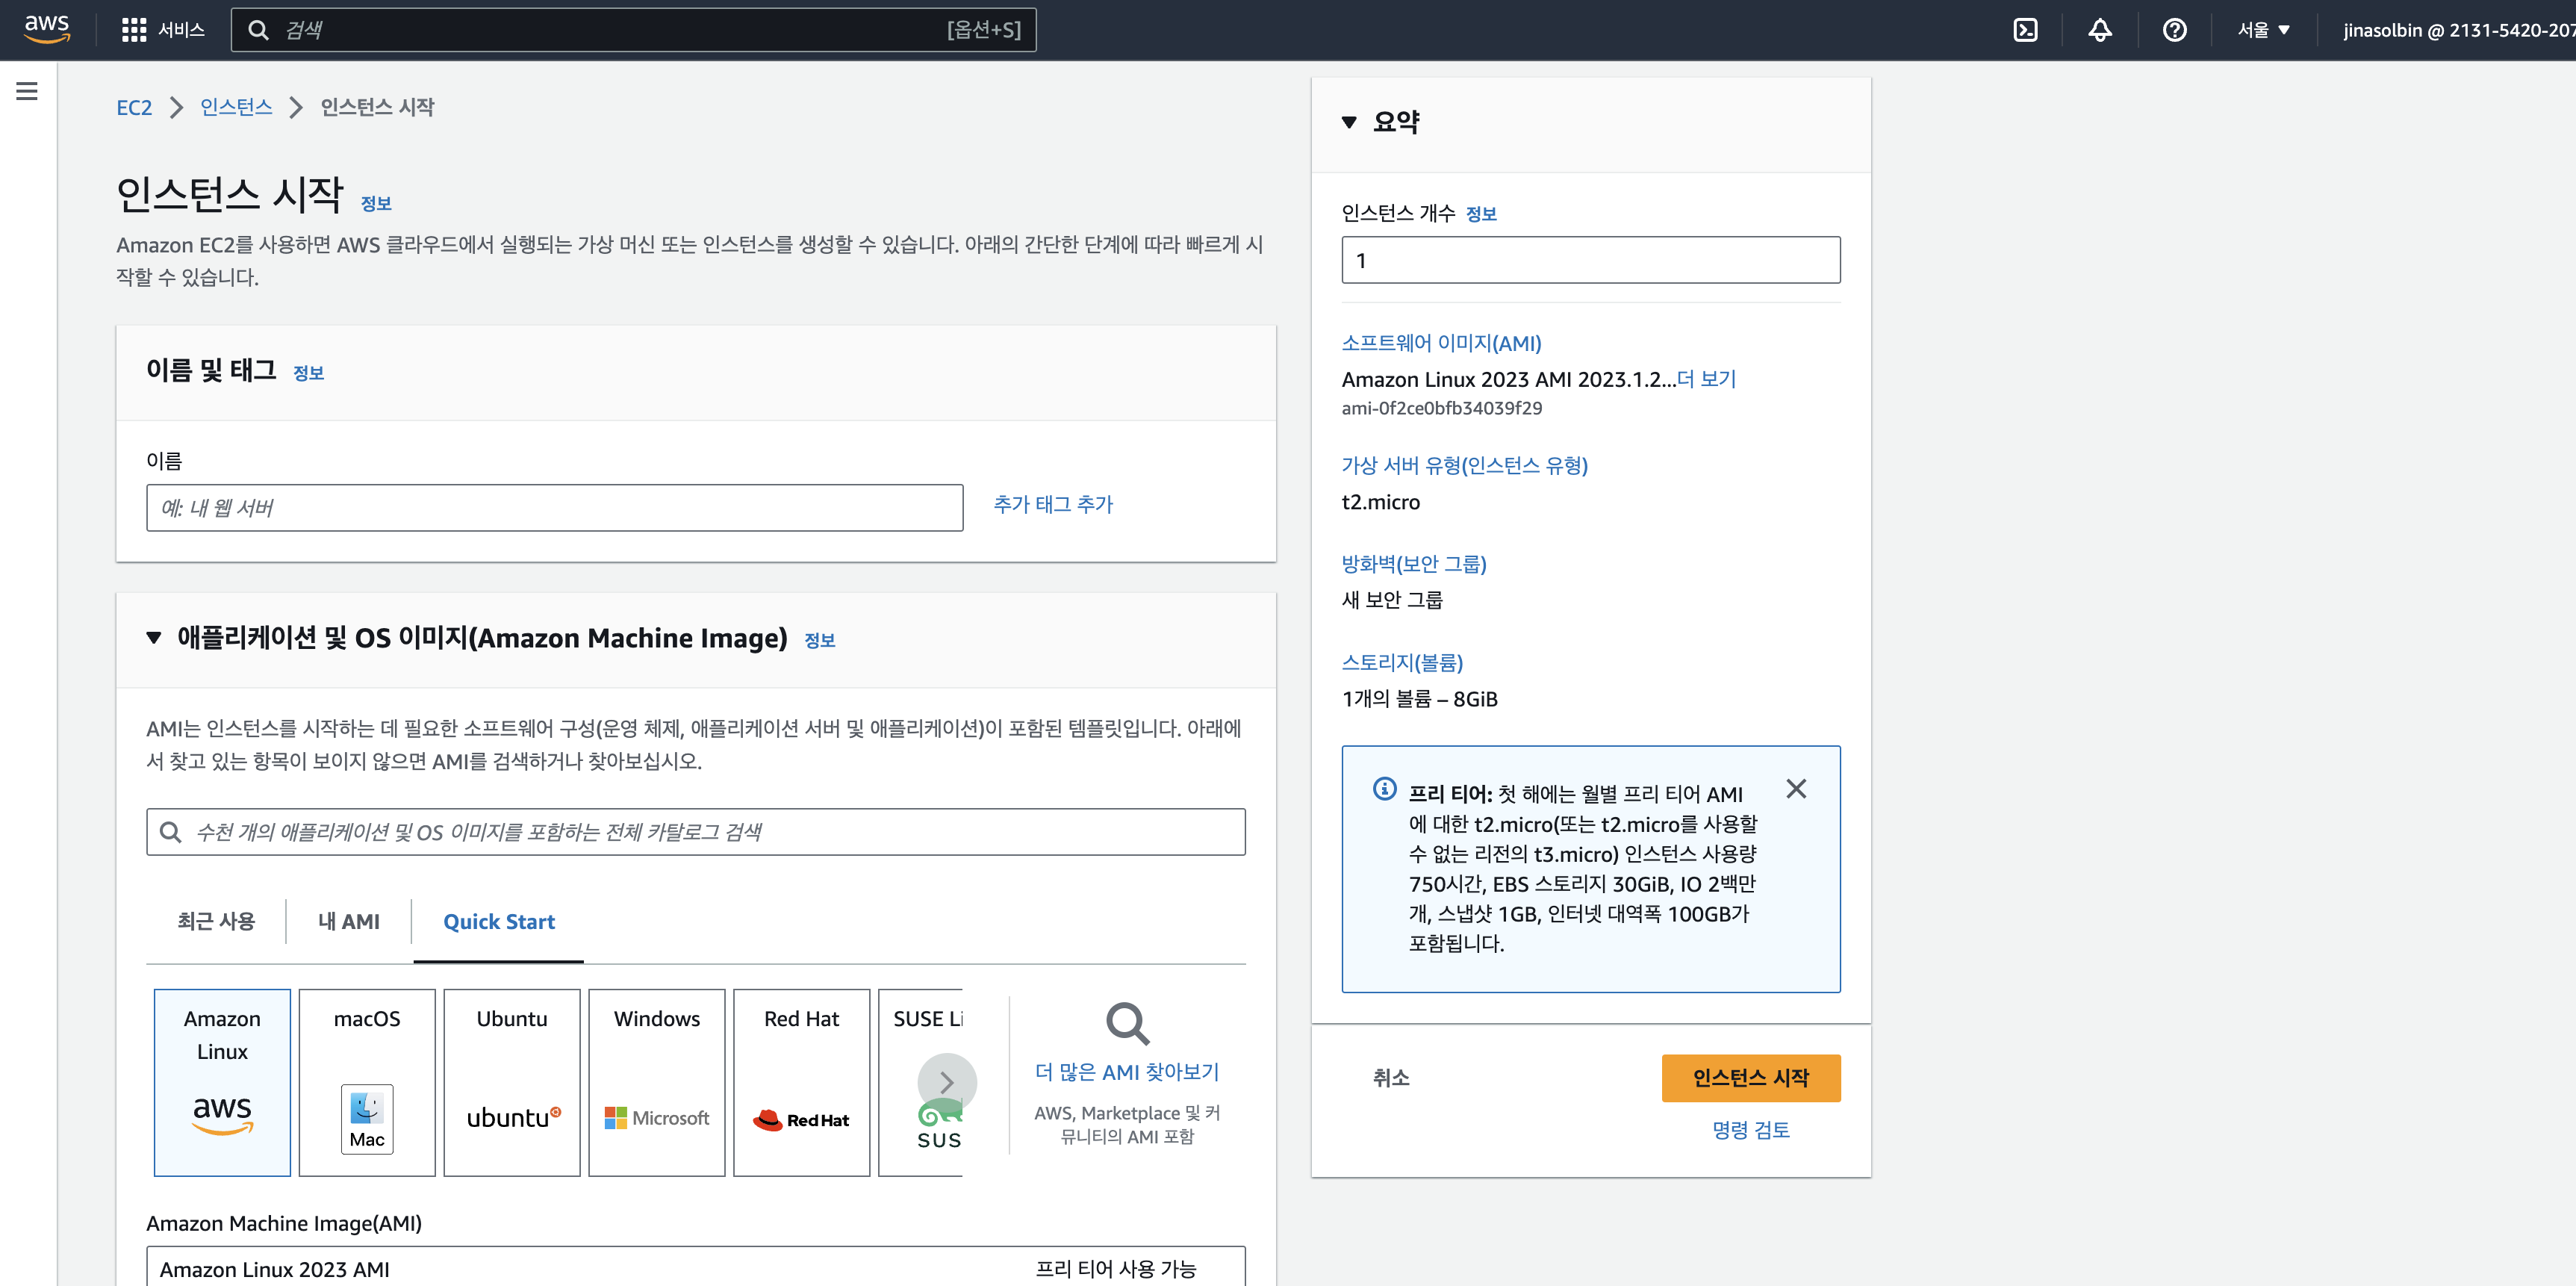Collapse the 요약 summary panel
The width and height of the screenshot is (2576, 1286).
[1349, 122]
